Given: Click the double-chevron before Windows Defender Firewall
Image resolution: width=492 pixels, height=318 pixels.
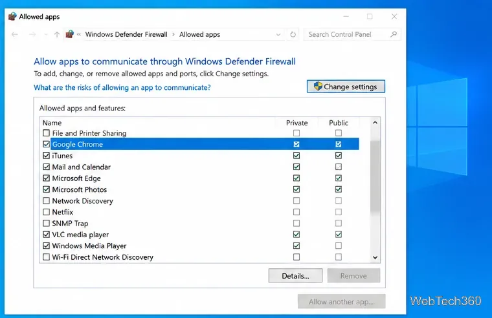Looking at the screenshot, I should coord(79,34).
